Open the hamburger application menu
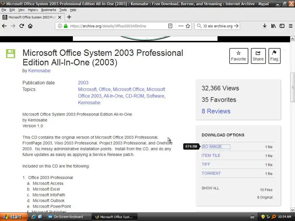 (291, 26)
